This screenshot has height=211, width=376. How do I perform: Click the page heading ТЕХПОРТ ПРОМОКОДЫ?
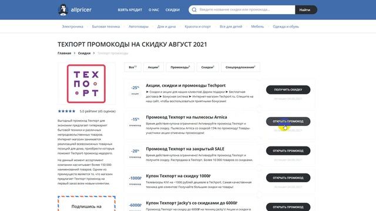point(132,45)
